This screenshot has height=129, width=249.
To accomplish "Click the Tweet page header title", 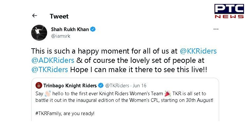I will click(59, 16).
